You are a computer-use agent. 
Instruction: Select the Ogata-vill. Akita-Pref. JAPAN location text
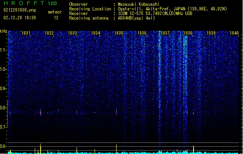coord(172,9)
